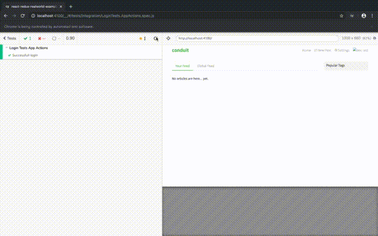
Task: Open the New Post link
Action: (x=322, y=50)
